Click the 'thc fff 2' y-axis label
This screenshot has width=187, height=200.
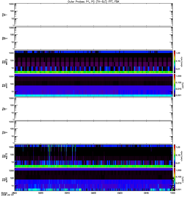pos(4,132)
